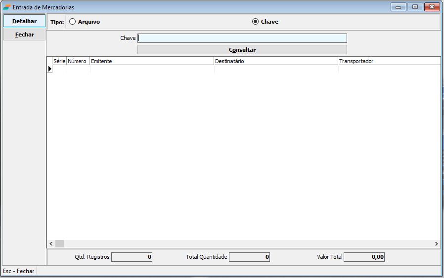The height and width of the screenshot is (278, 444).
Task: Click the Transportador column header
Action: click(x=388, y=61)
